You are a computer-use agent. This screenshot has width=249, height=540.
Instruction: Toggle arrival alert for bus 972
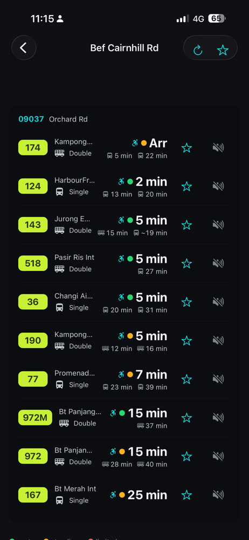(x=218, y=456)
